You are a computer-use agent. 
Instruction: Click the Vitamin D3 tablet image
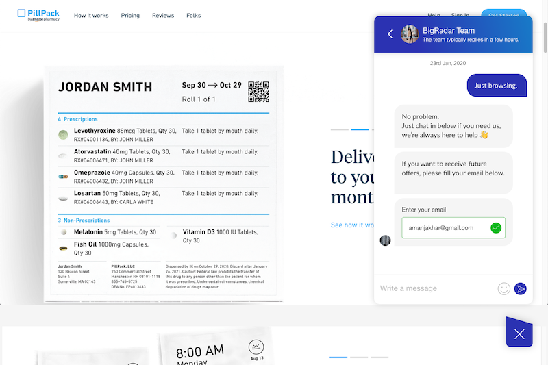coord(174,236)
